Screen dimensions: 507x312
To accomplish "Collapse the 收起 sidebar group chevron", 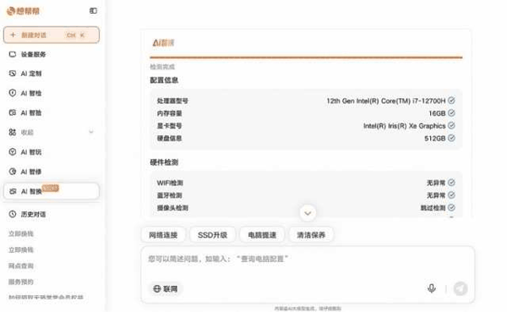I will [91, 132].
